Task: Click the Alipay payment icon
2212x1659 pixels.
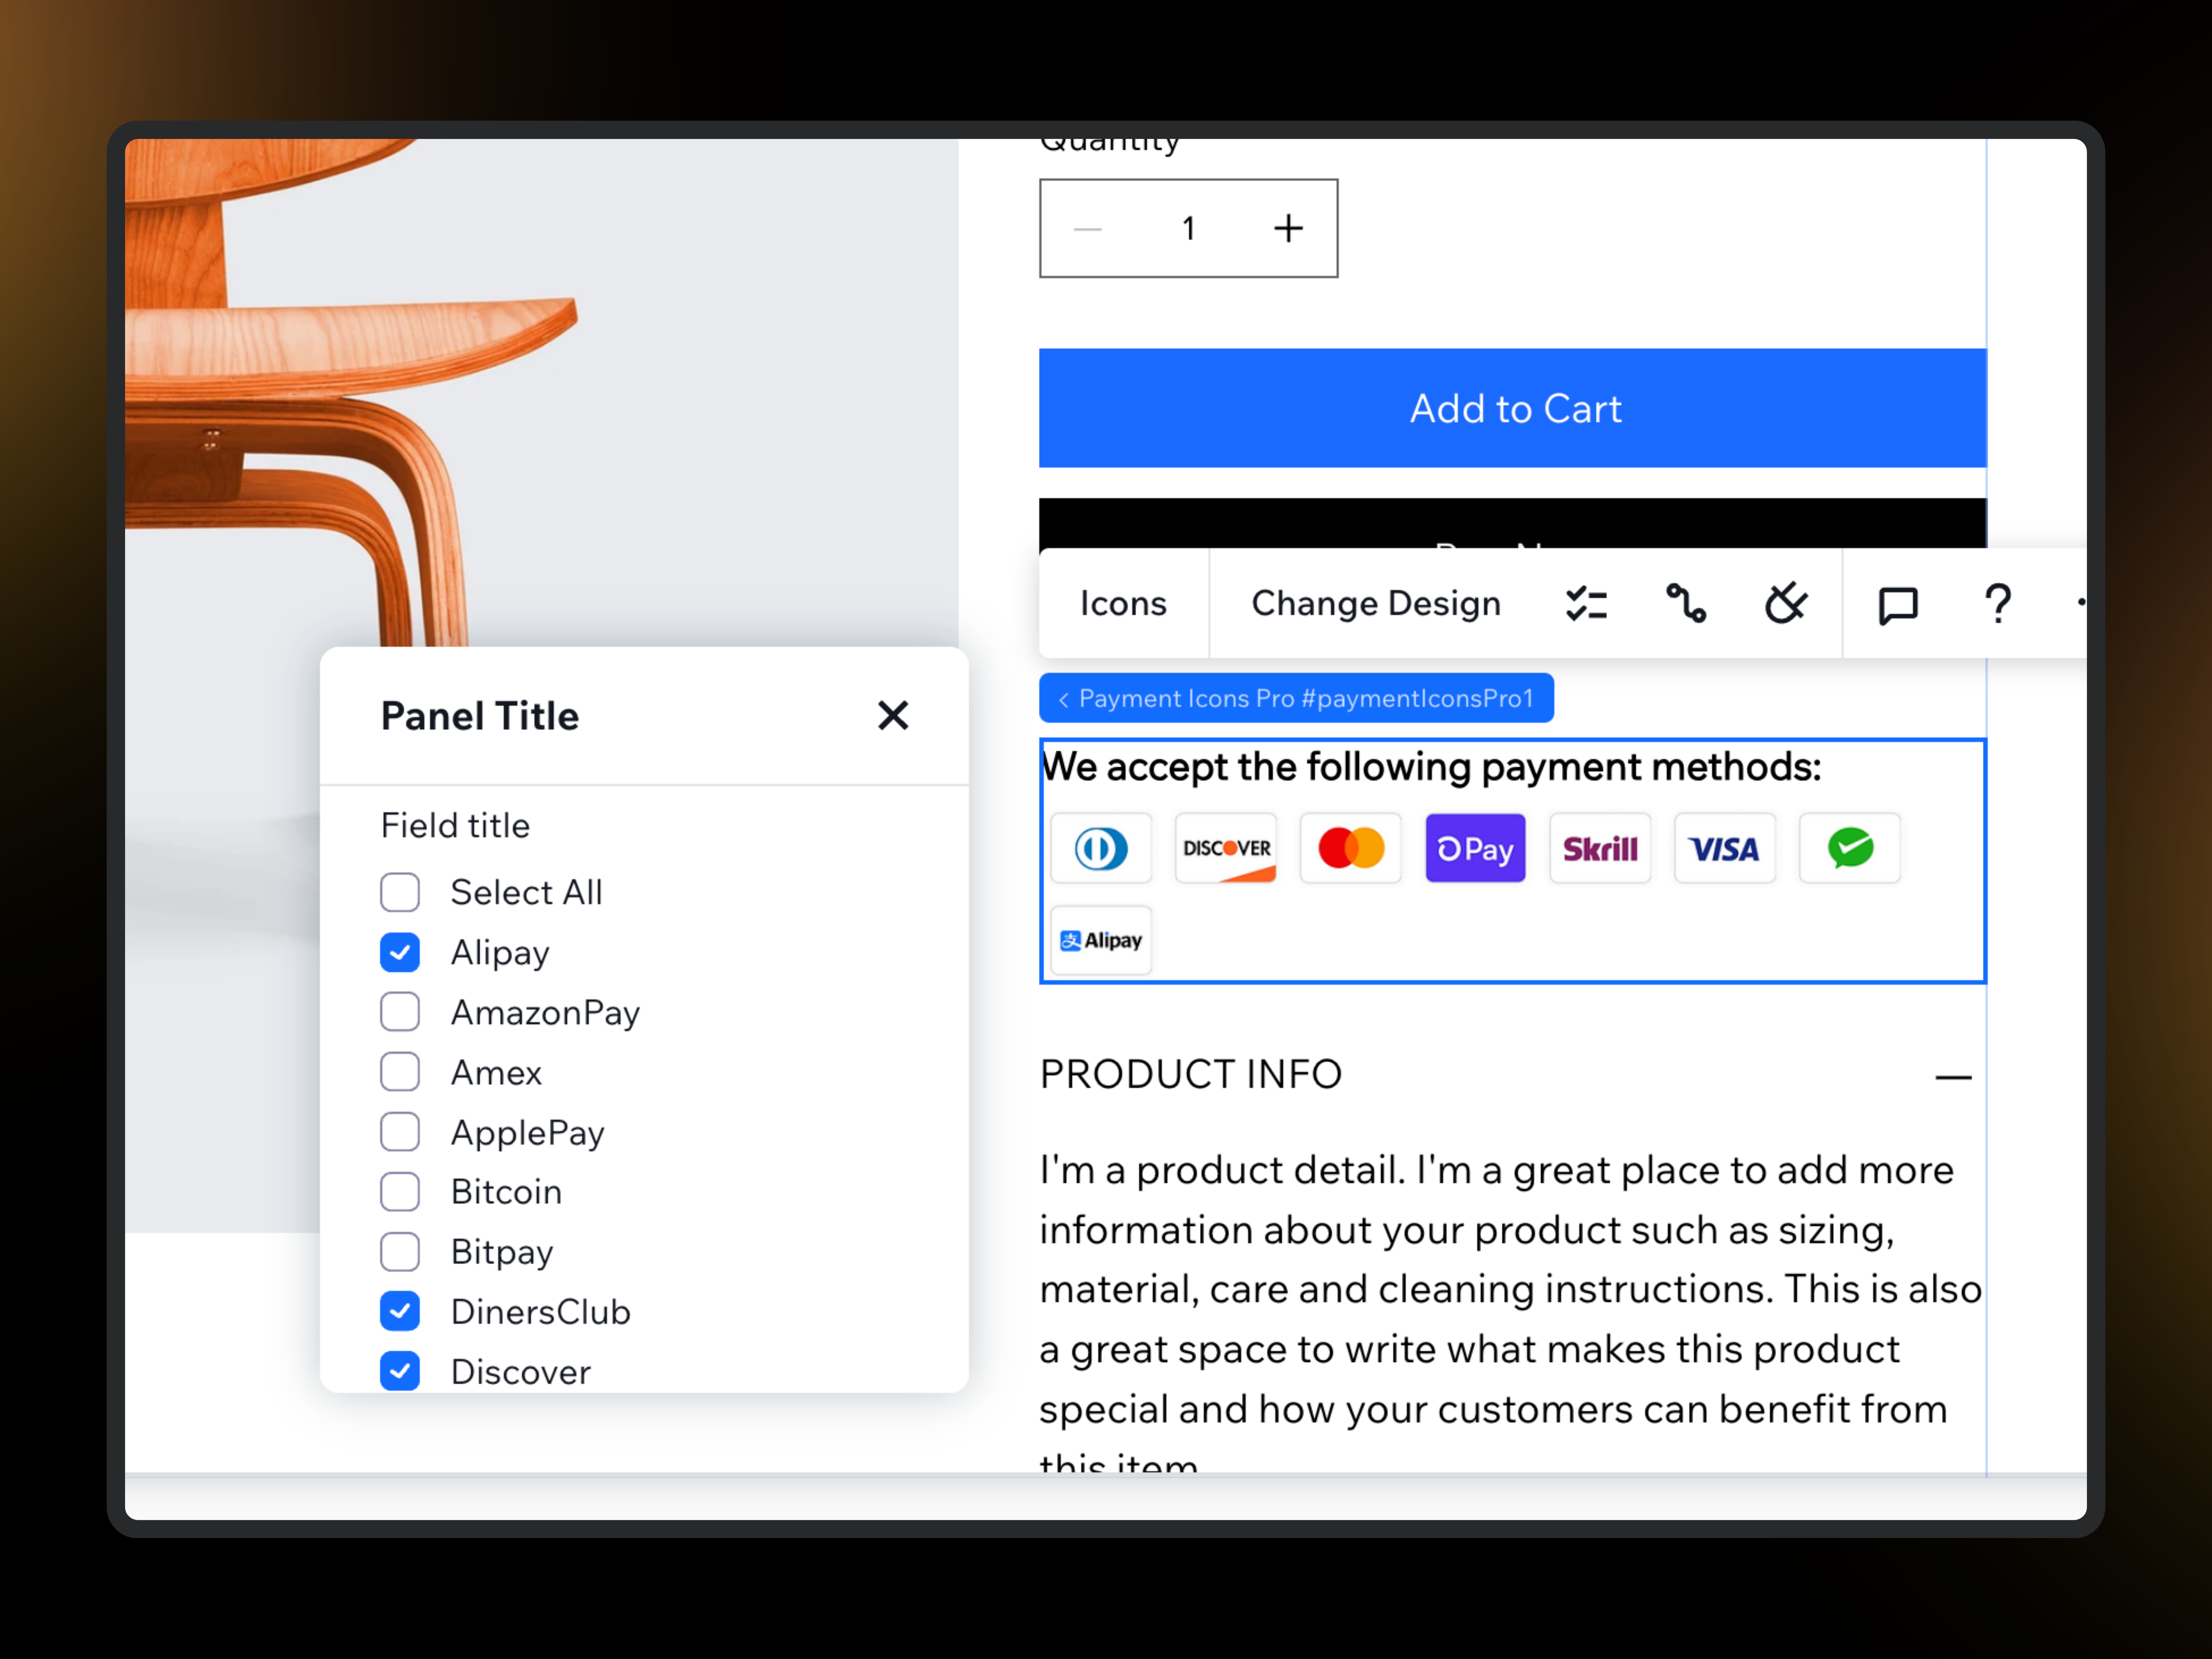Action: pyautogui.click(x=1101, y=941)
